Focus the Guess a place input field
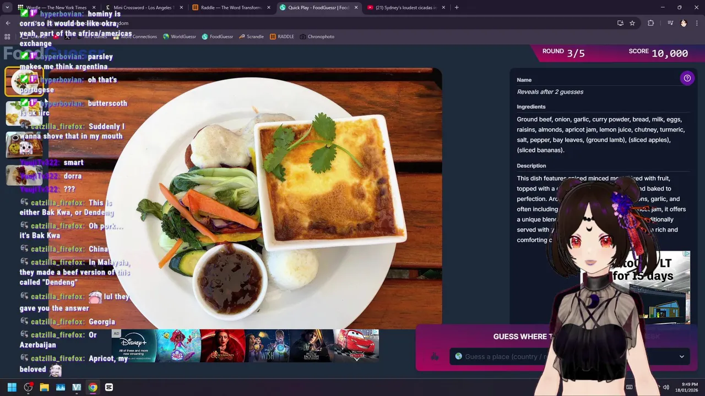 [x=570, y=356]
